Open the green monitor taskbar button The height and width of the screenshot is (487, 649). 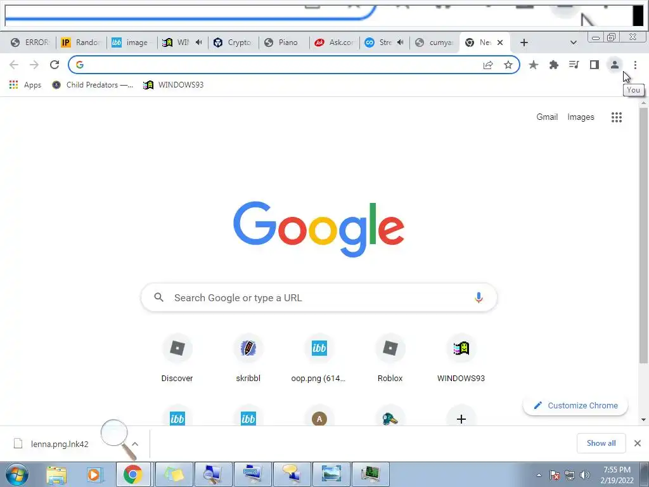click(x=370, y=475)
